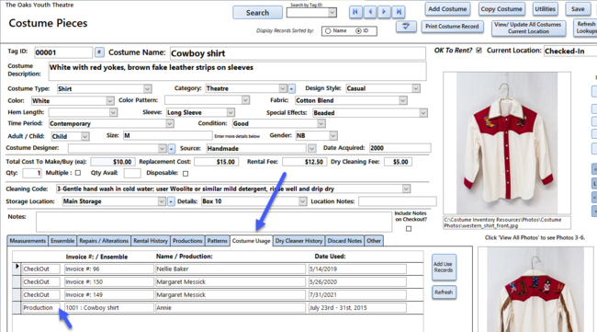This screenshot has width=597, height=332.
Task: Click the plus button beside Category
Action: point(292,89)
